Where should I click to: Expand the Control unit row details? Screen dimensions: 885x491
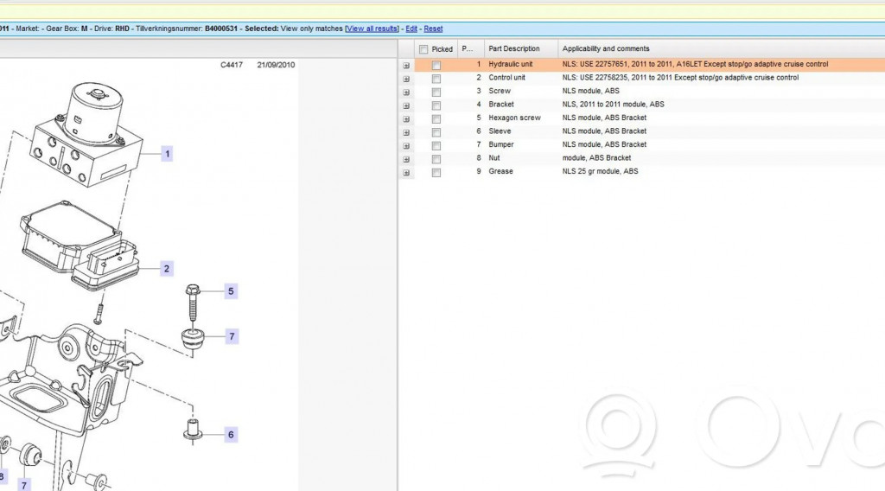[405, 78]
